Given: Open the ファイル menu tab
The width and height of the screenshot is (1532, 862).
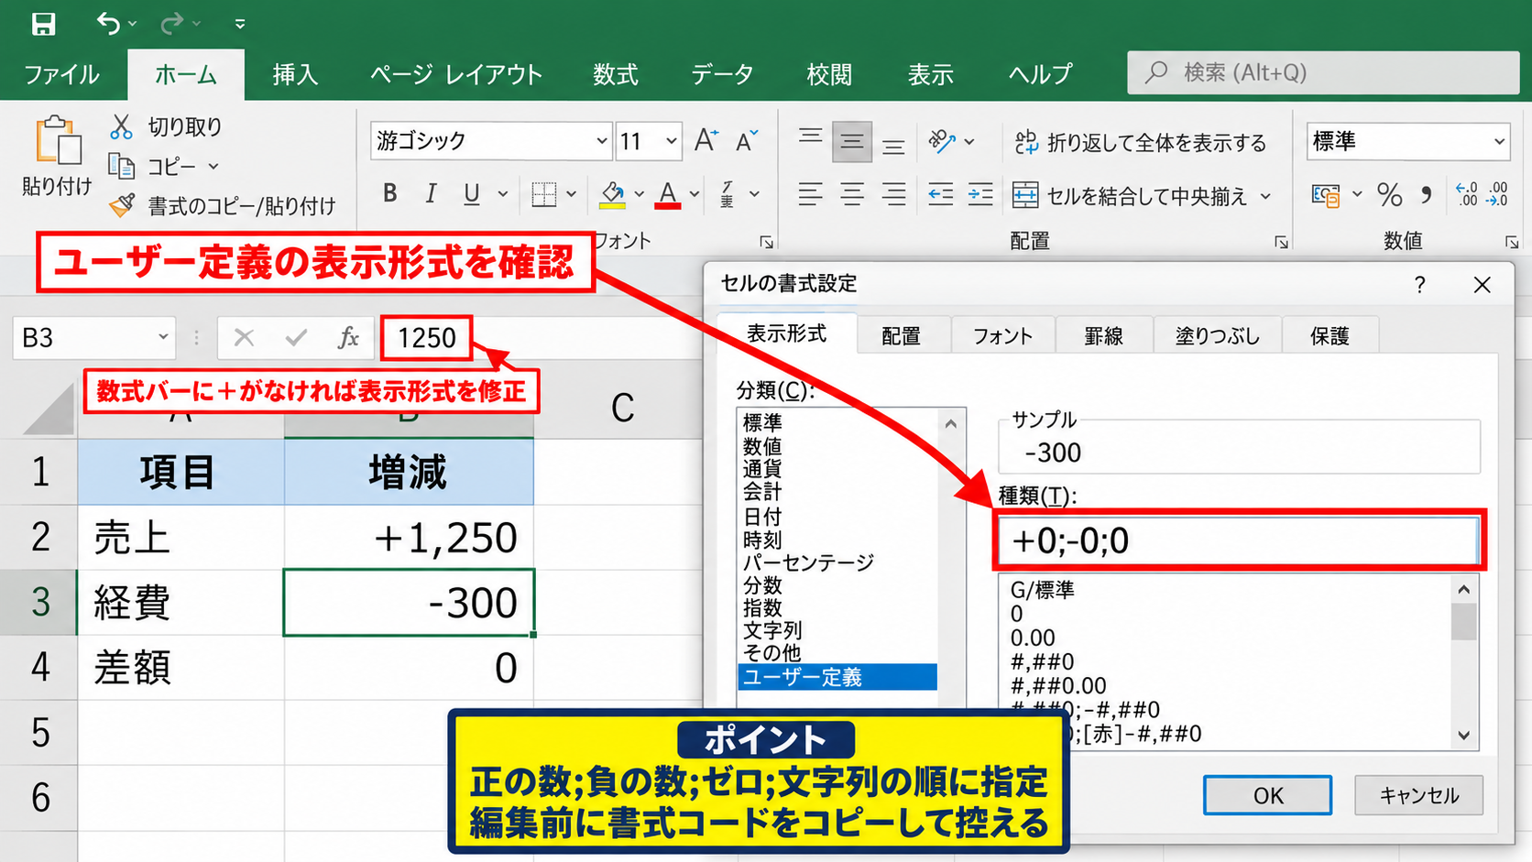Looking at the screenshot, I should click(x=61, y=74).
